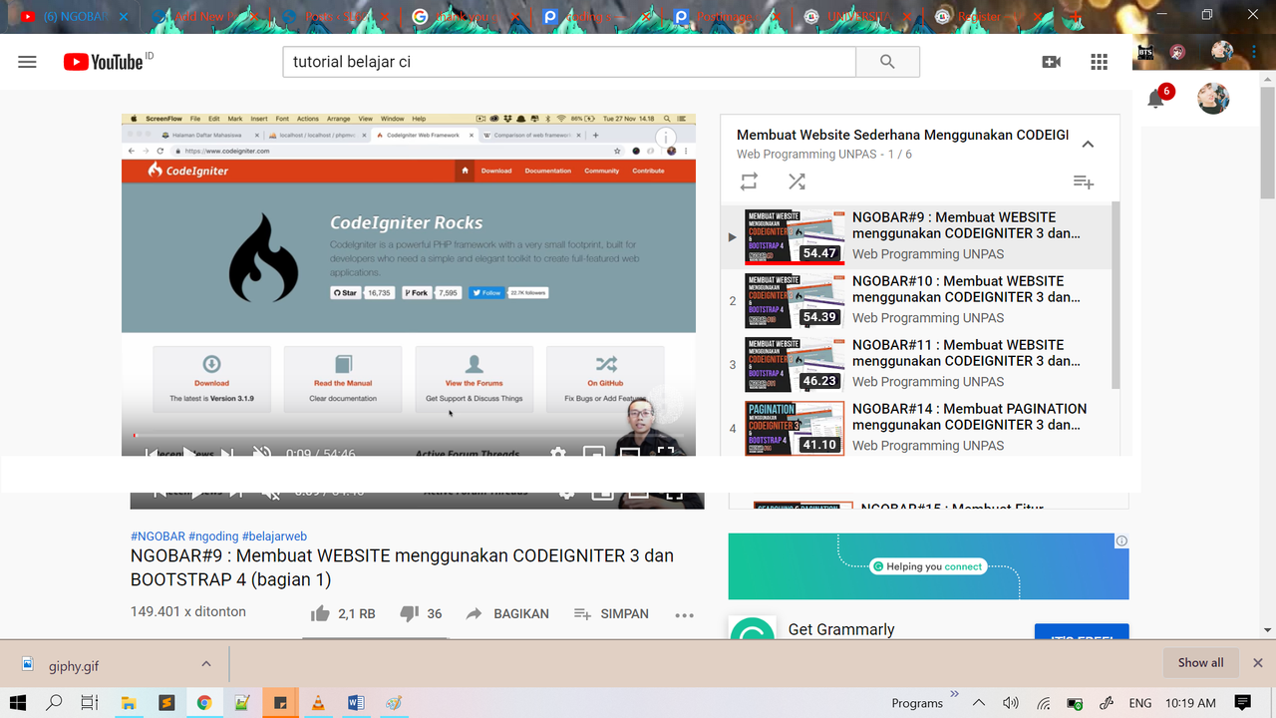Click the Grammarly Helping you connect banner
1276x718 pixels.
point(928,566)
